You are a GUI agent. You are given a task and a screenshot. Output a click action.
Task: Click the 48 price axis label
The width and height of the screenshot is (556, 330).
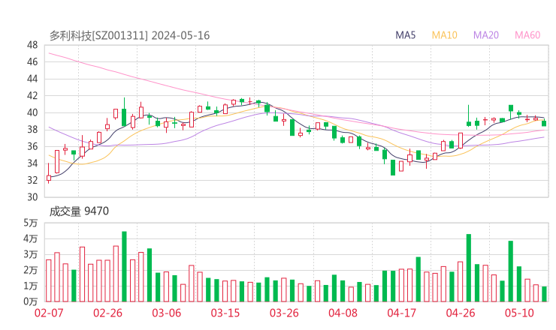point(32,45)
